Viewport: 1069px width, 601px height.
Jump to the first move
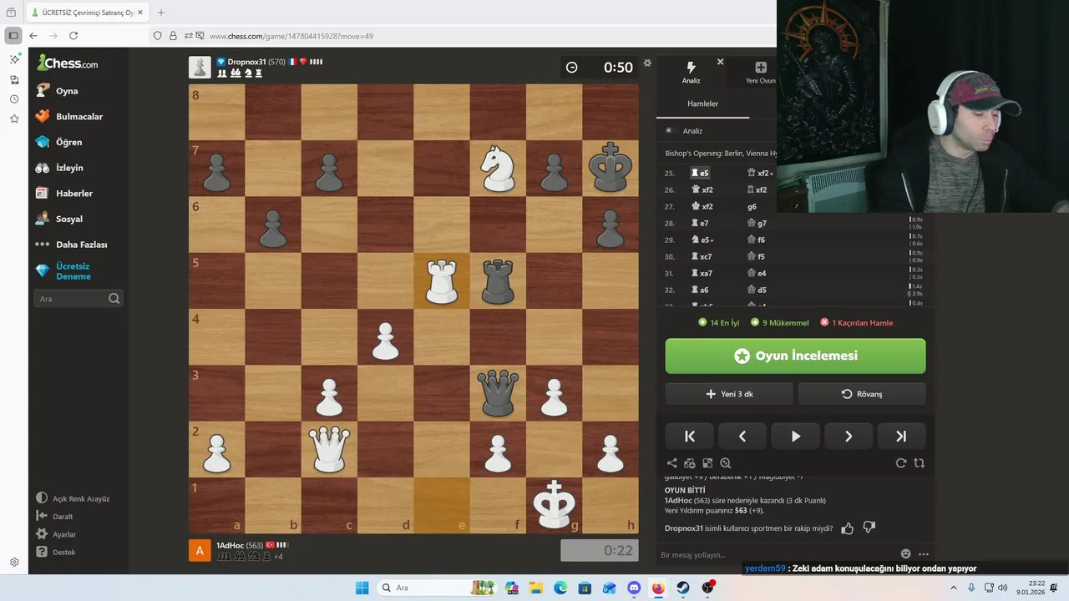(x=690, y=436)
